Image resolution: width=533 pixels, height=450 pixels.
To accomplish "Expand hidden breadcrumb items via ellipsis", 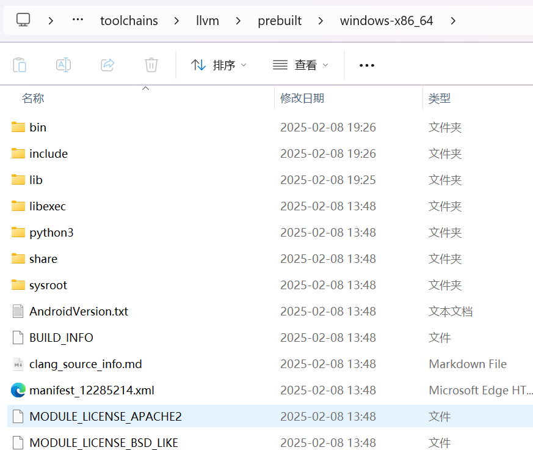I will point(77,20).
